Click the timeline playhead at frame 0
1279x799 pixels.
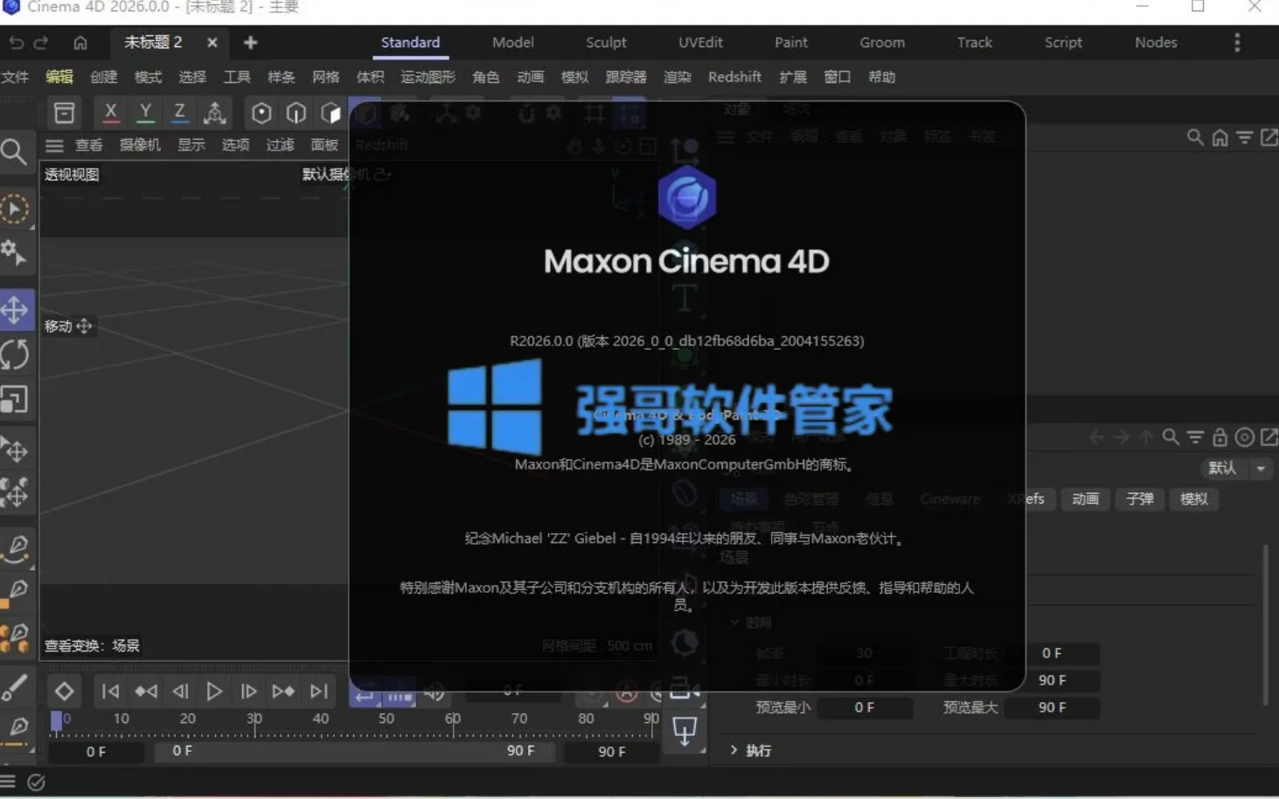(x=57, y=720)
